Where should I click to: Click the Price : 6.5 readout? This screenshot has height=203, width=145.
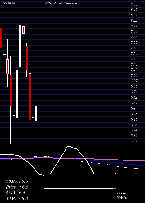[x=17, y=187]
